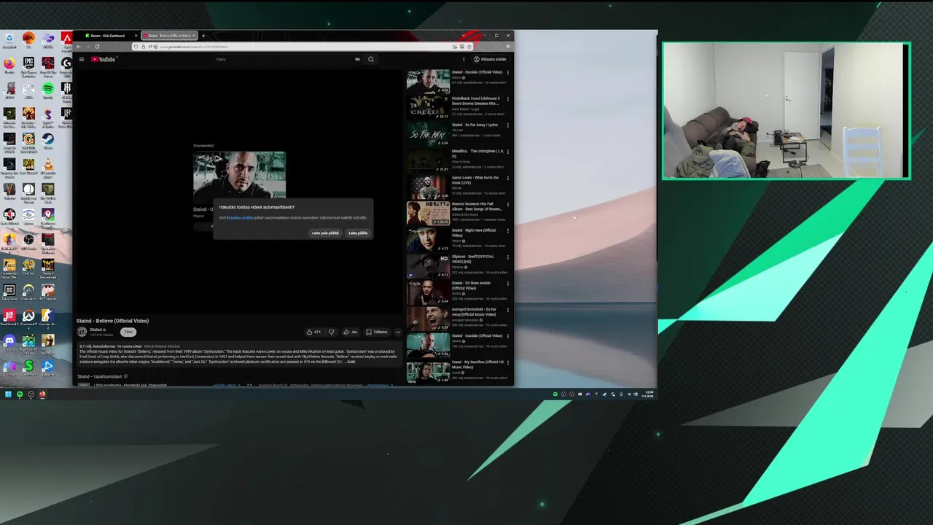Open the on-screen keyboard icon in search box
The height and width of the screenshot is (525, 933).
tap(357, 59)
